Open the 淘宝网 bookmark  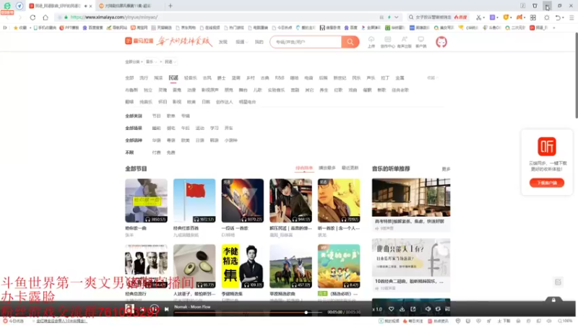pos(139,27)
